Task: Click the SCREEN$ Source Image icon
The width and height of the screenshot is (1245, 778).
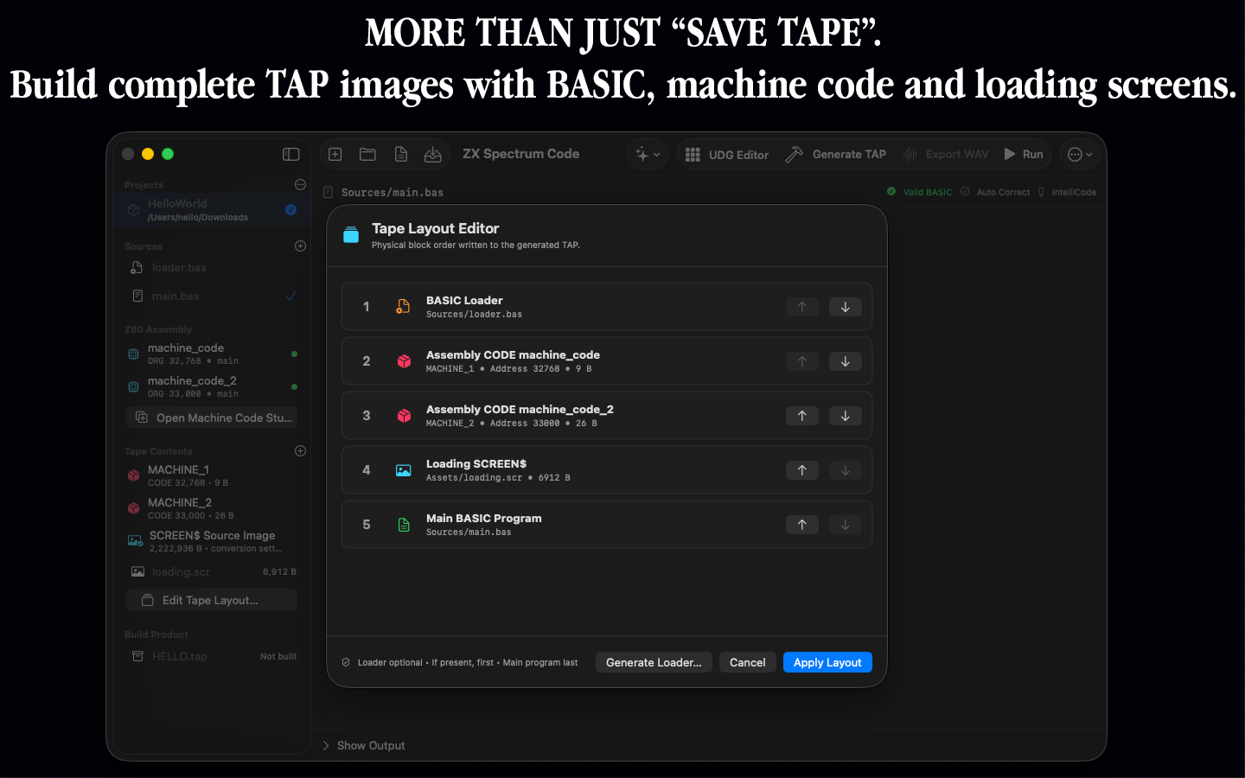Action: pyautogui.click(x=136, y=541)
